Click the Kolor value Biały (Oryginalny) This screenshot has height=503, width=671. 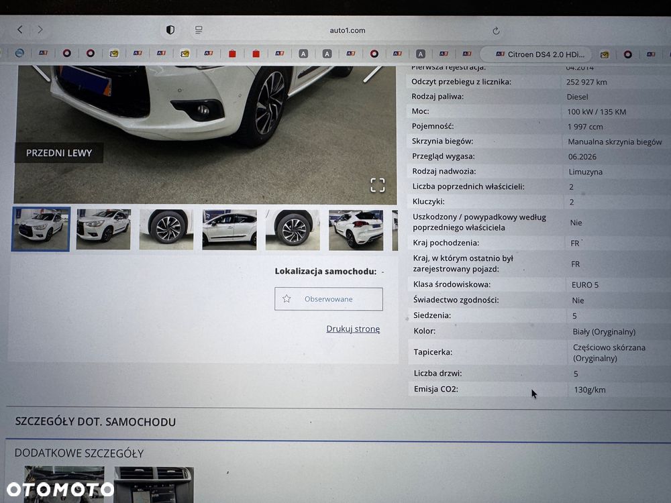pos(604,332)
